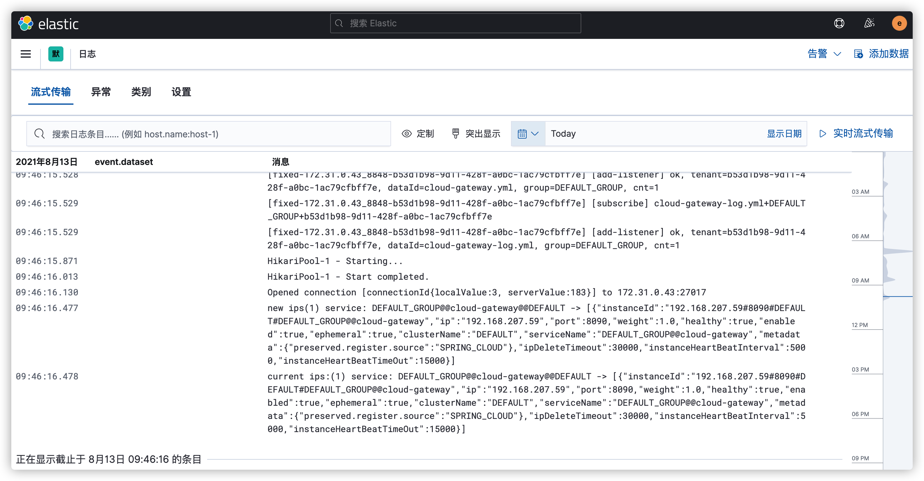Open the user avatar e menu
The width and height of the screenshot is (924, 481).
tap(899, 24)
